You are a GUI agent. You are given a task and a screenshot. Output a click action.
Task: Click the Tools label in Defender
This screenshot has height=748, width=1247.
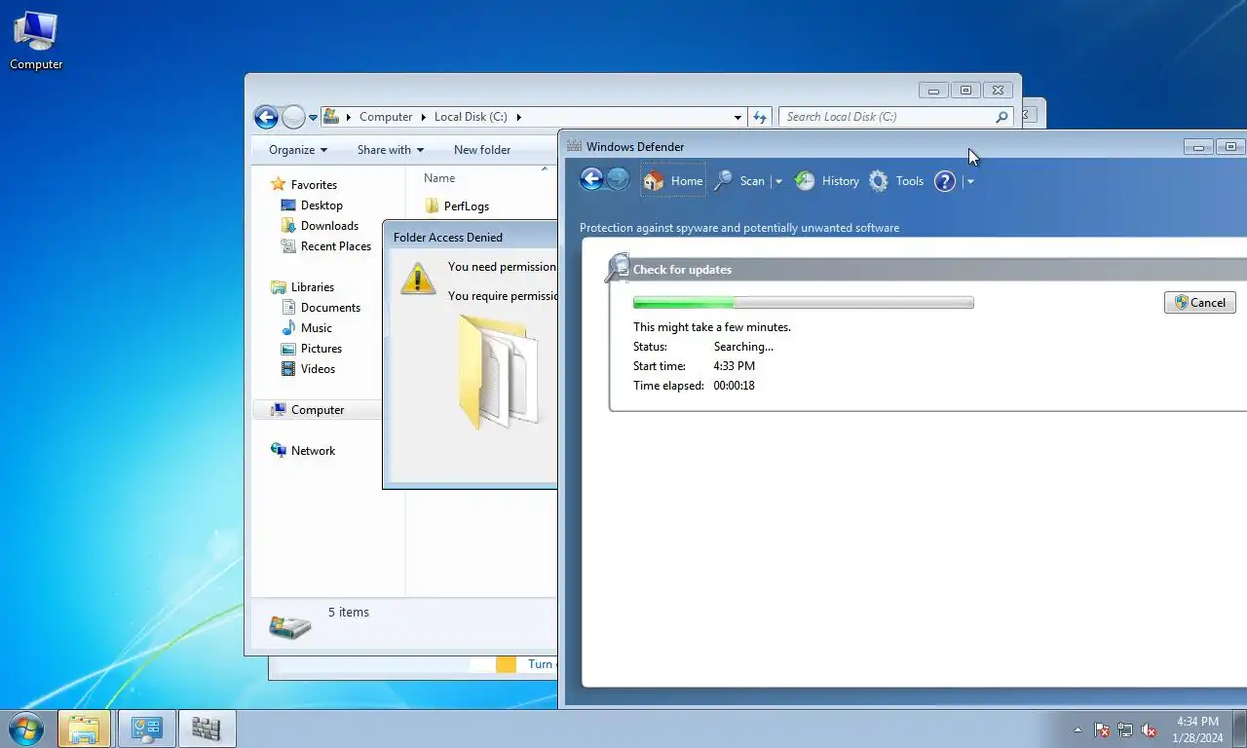[910, 181]
